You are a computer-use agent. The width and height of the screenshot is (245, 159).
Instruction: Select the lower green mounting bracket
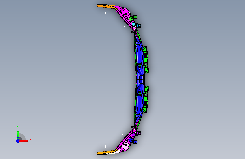click(x=146, y=99)
